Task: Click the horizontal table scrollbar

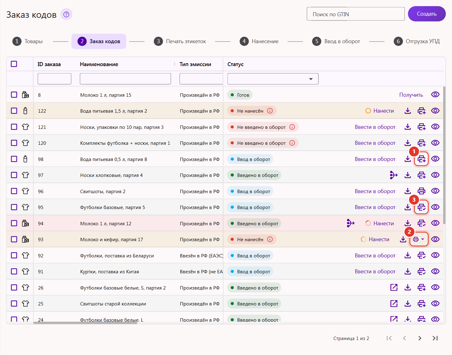Action: (85, 323)
